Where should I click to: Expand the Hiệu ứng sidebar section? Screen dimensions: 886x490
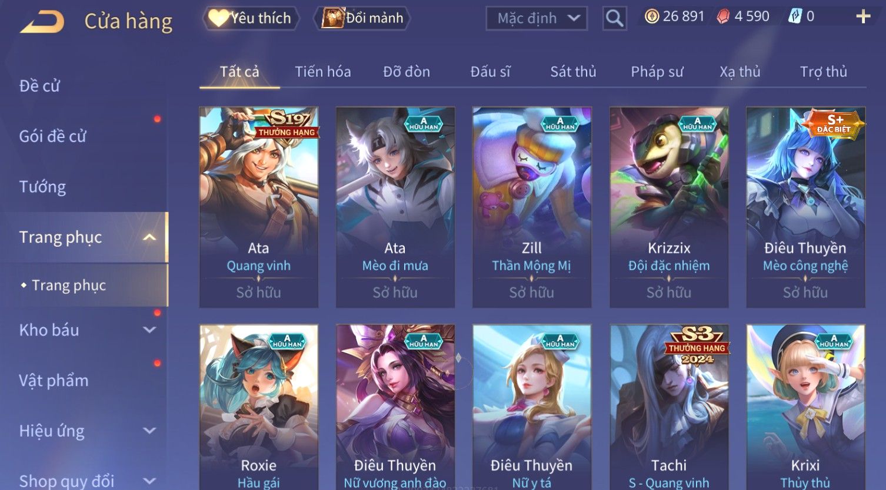pyautogui.click(x=149, y=431)
